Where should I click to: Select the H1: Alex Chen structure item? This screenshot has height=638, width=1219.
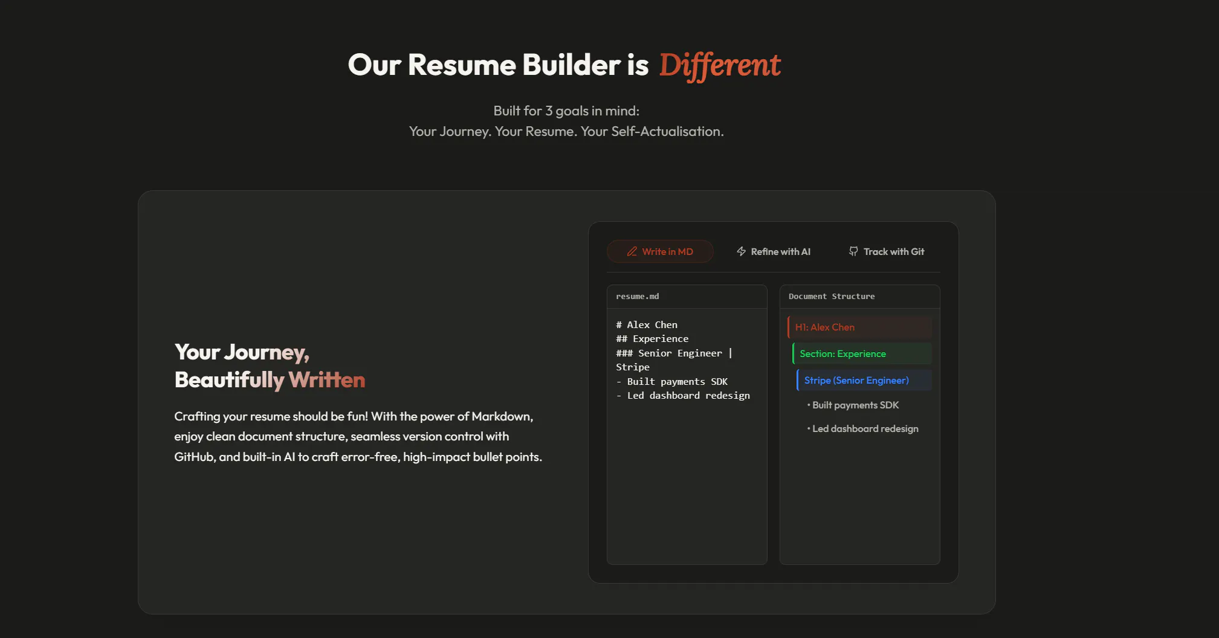coord(859,327)
